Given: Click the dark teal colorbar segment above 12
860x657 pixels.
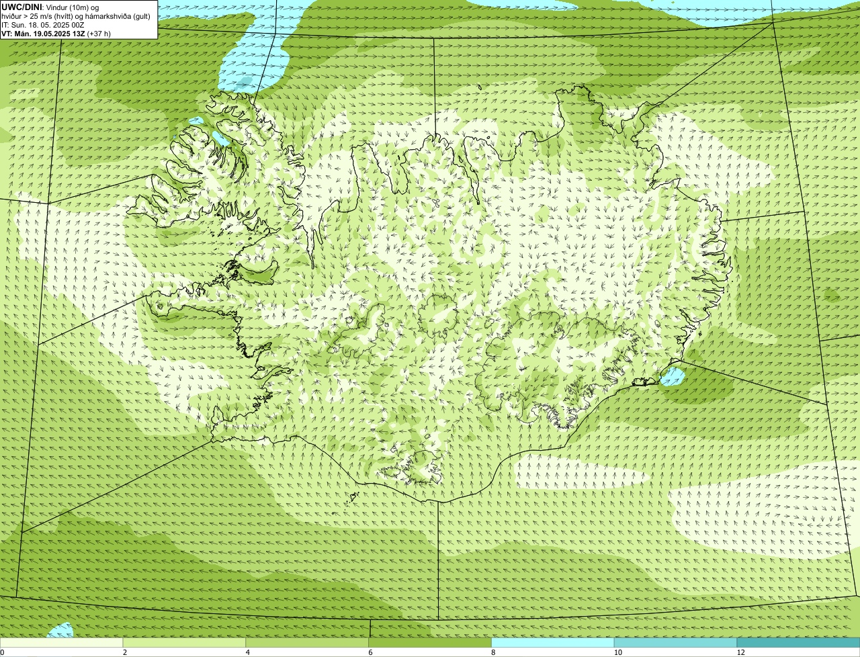Looking at the screenshot, I should [x=798, y=643].
